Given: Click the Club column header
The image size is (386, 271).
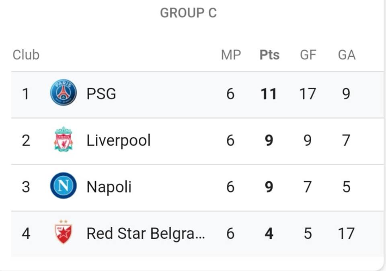Looking at the screenshot, I should click(26, 55).
